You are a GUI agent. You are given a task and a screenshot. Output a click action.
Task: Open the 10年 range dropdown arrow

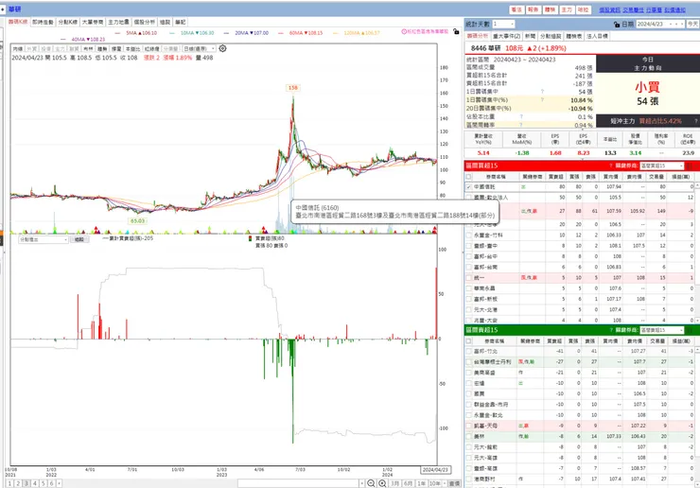click(x=445, y=483)
